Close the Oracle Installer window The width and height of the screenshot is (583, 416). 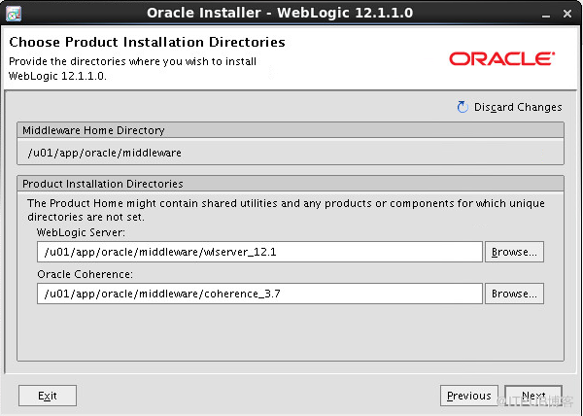(567, 14)
